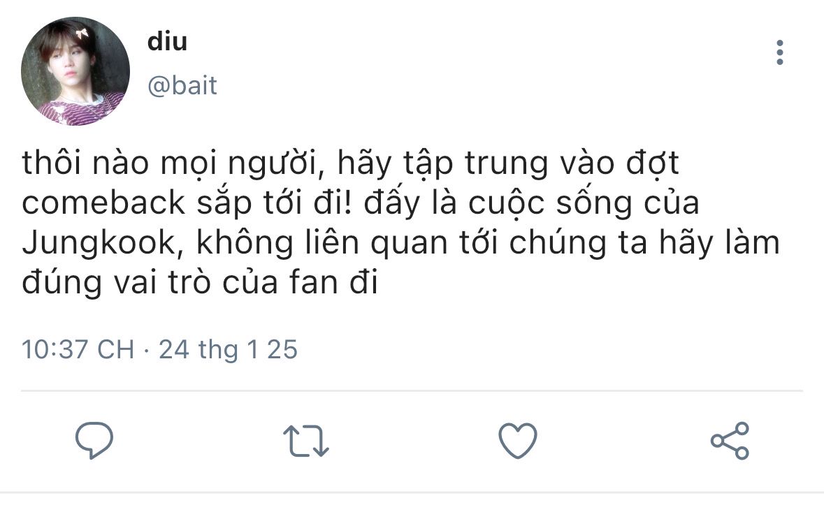824x505 pixels.
Task: Click the words 'hãy làm' ending line three
Action: (x=719, y=243)
